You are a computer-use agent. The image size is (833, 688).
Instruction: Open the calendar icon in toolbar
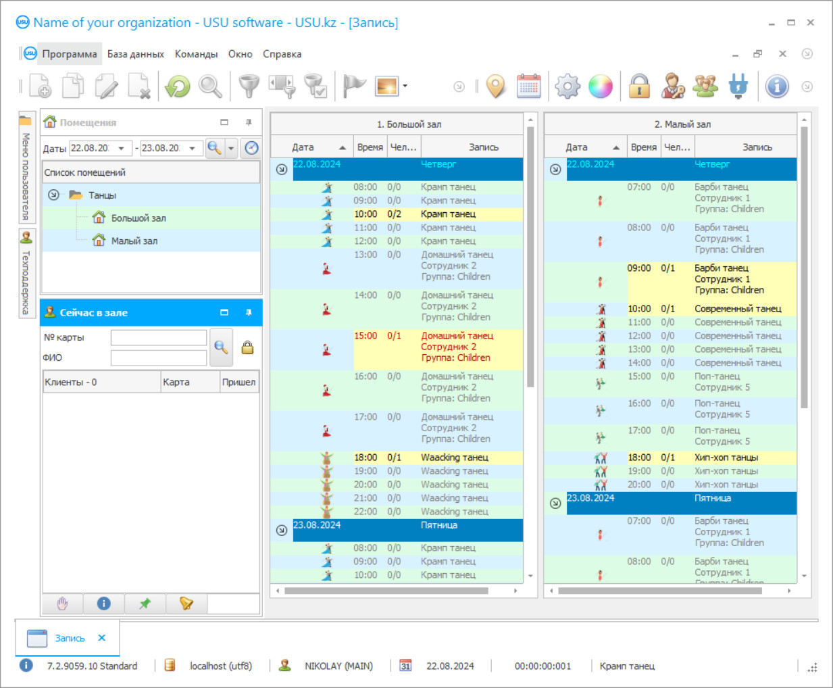[528, 87]
